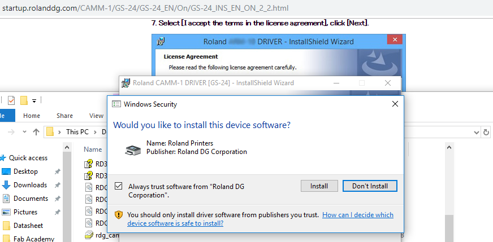Click the Properties checkmark icon in the title bar
This screenshot has height=242, width=493.
[11, 100]
